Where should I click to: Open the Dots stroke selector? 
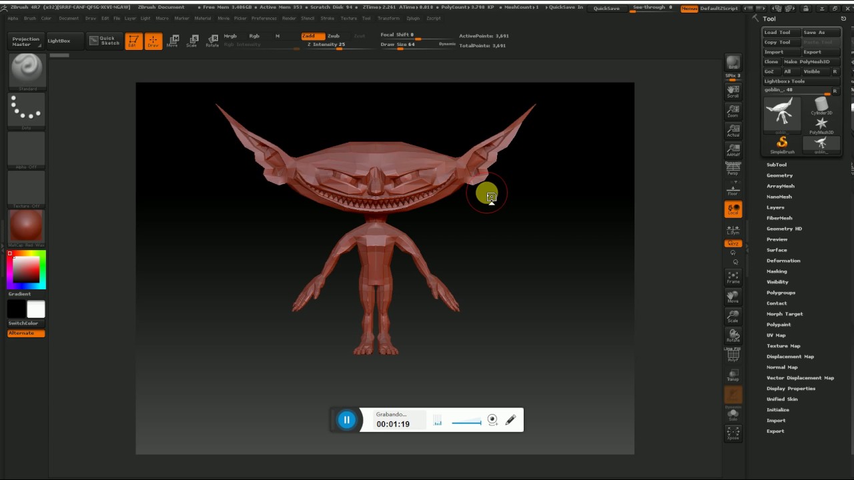pyautogui.click(x=27, y=110)
